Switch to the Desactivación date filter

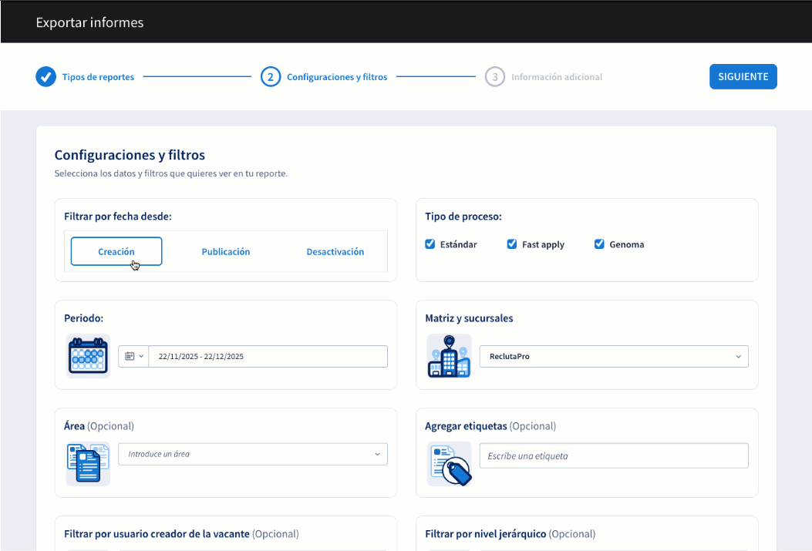pyautogui.click(x=335, y=252)
